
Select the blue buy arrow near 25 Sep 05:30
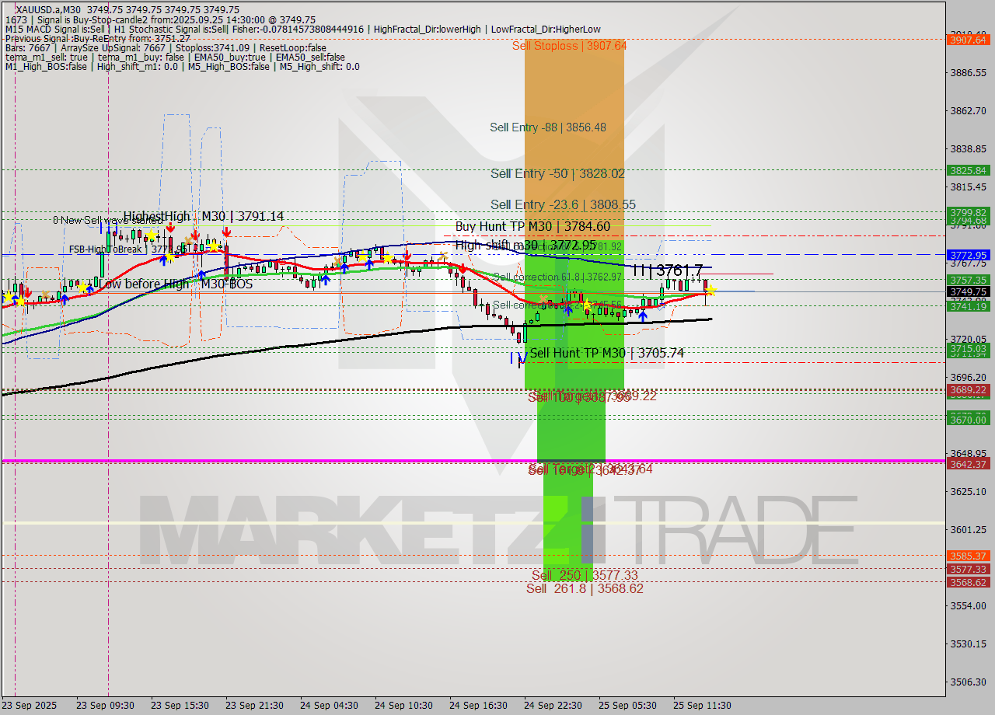pos(643,316)
